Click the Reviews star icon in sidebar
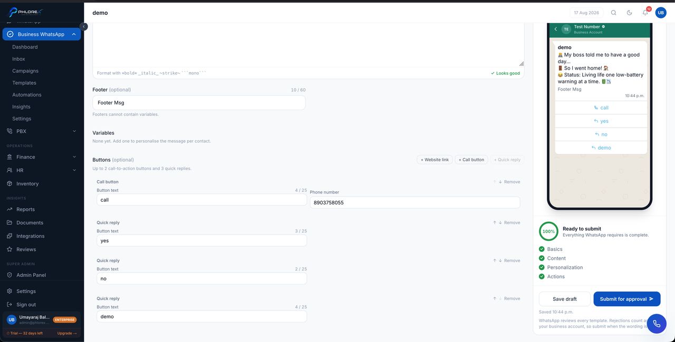 tap(10, 249)
